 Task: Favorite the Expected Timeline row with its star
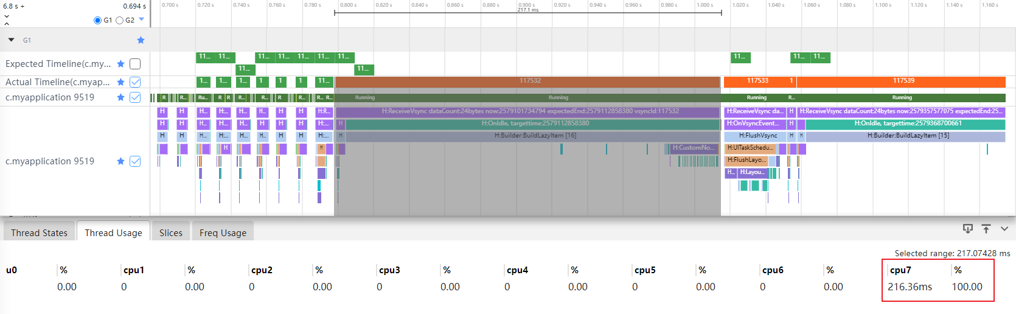120,64
